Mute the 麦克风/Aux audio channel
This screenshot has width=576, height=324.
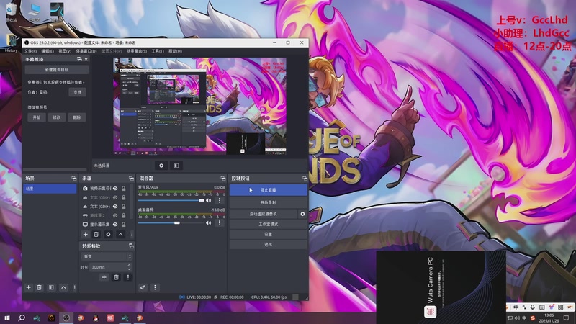click(209, 200)
